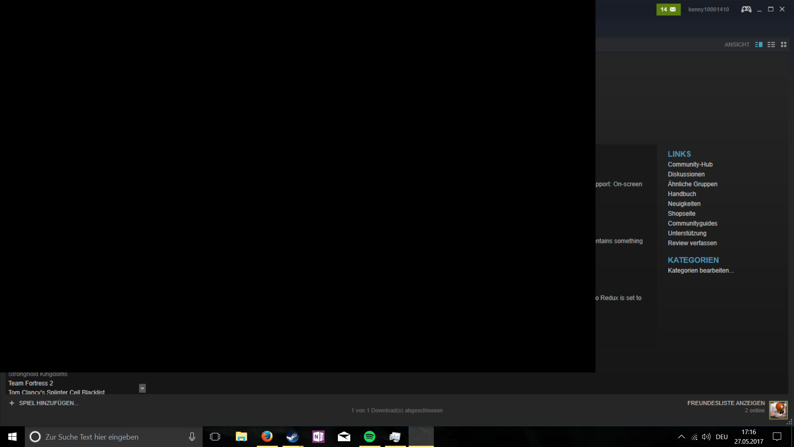Click the friend avatar thumbnail
The height and width of the screenshot is (447, 794).
(778, 410)
